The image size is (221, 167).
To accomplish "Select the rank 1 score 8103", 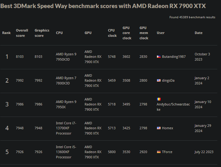I will coord(20,57).
